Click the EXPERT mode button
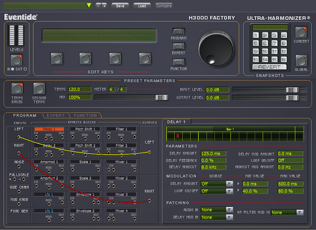The height and width of the screenshot is (230, 316). (179, 46)
